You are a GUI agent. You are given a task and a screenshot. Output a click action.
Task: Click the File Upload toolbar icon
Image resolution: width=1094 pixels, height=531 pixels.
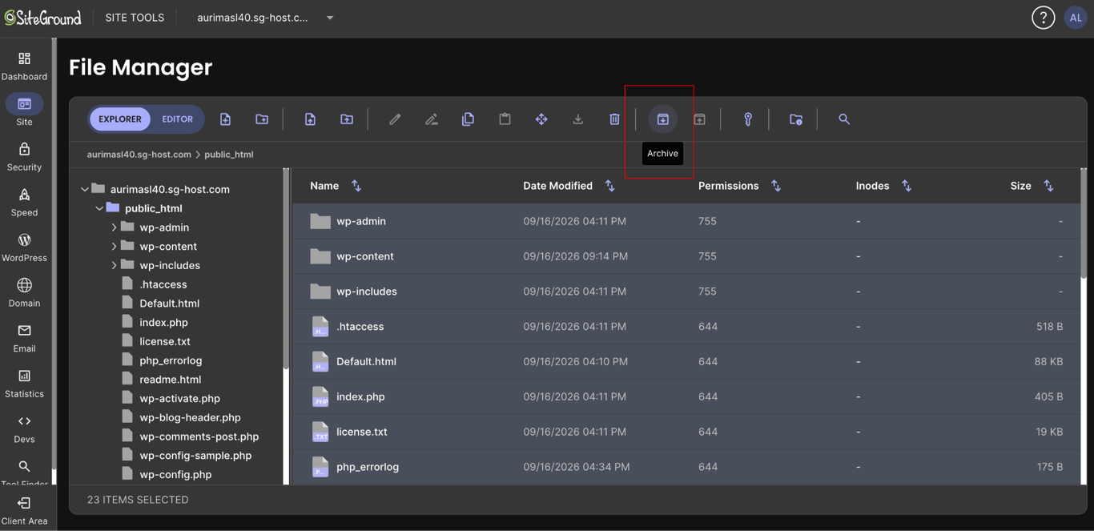310,119
